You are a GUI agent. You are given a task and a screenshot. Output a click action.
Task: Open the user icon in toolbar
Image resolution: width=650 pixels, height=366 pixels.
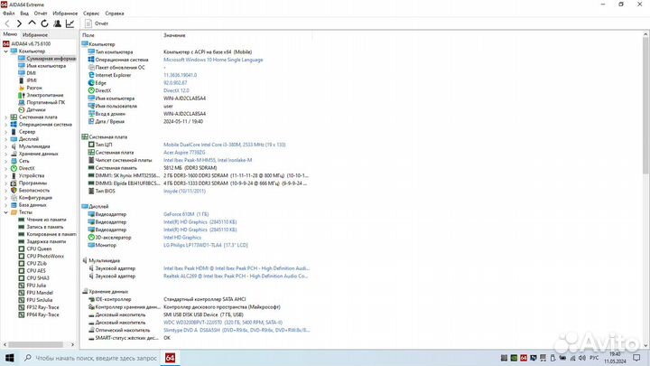(x=57, y=23)
